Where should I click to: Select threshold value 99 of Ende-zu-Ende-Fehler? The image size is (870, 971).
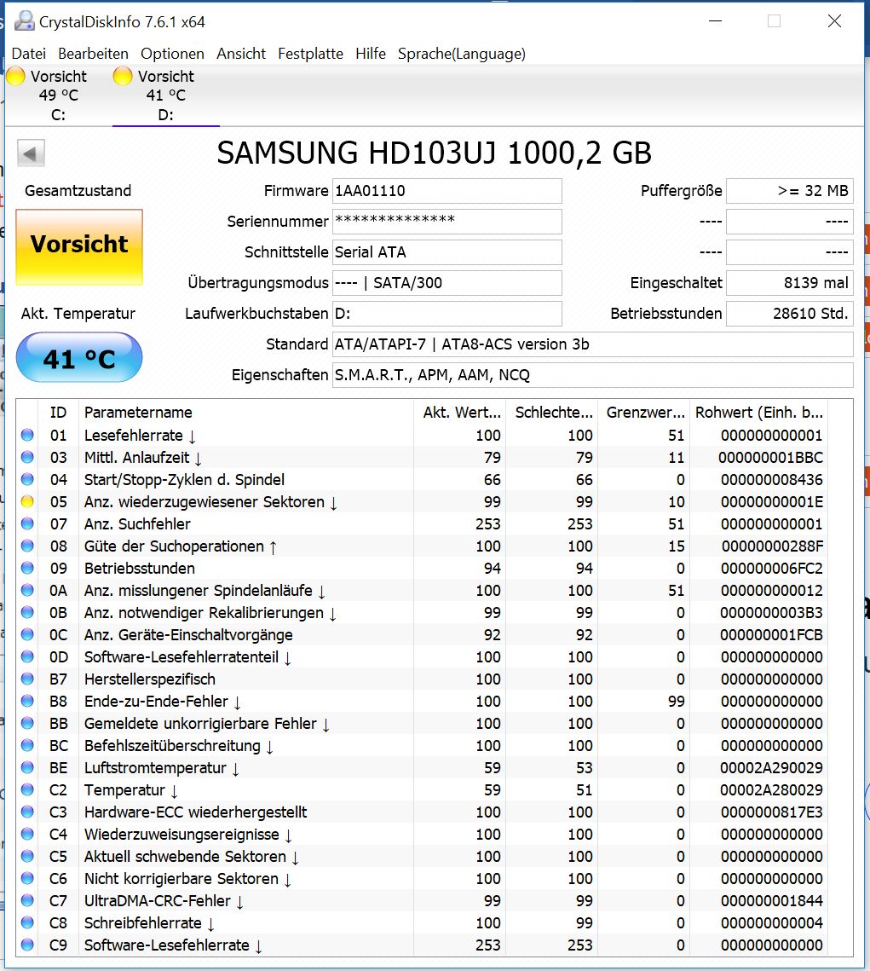point(677,701)
